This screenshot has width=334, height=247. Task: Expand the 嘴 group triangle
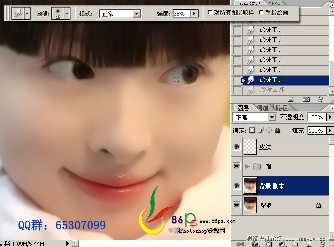click(247, 166)
